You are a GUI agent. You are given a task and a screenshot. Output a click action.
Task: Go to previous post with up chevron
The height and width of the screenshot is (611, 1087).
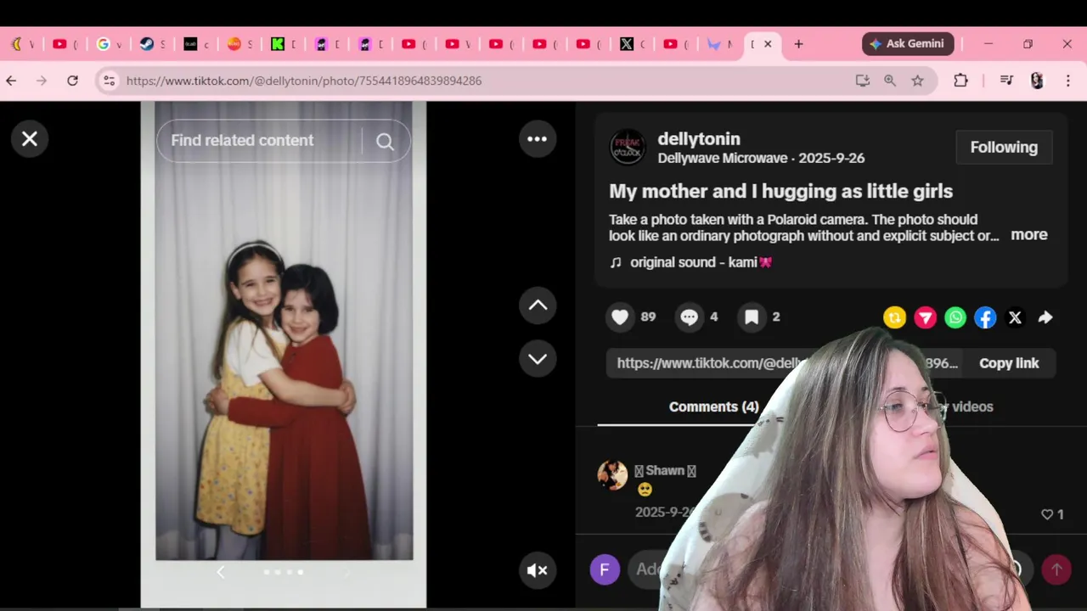[x=538, y=305]
